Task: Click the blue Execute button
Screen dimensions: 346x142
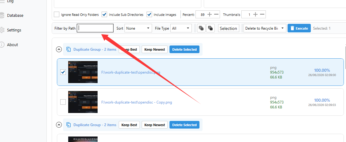Action: coord(299,28)
